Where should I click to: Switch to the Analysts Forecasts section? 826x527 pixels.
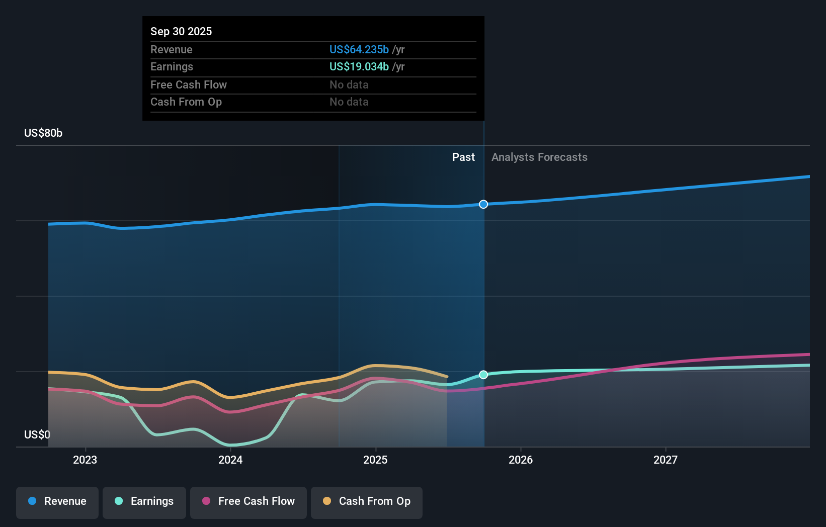(539, 157)
